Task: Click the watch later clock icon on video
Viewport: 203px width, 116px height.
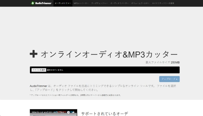Action: pos(68,112)
